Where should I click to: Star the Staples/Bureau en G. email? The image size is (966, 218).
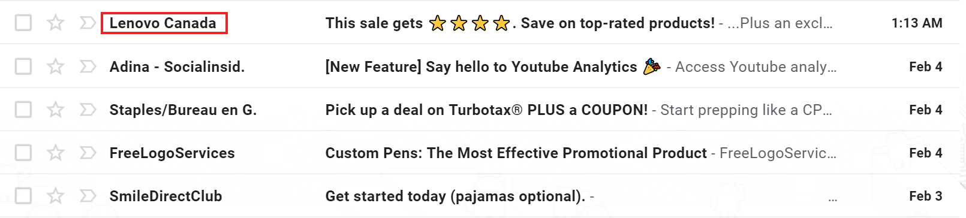56,110
